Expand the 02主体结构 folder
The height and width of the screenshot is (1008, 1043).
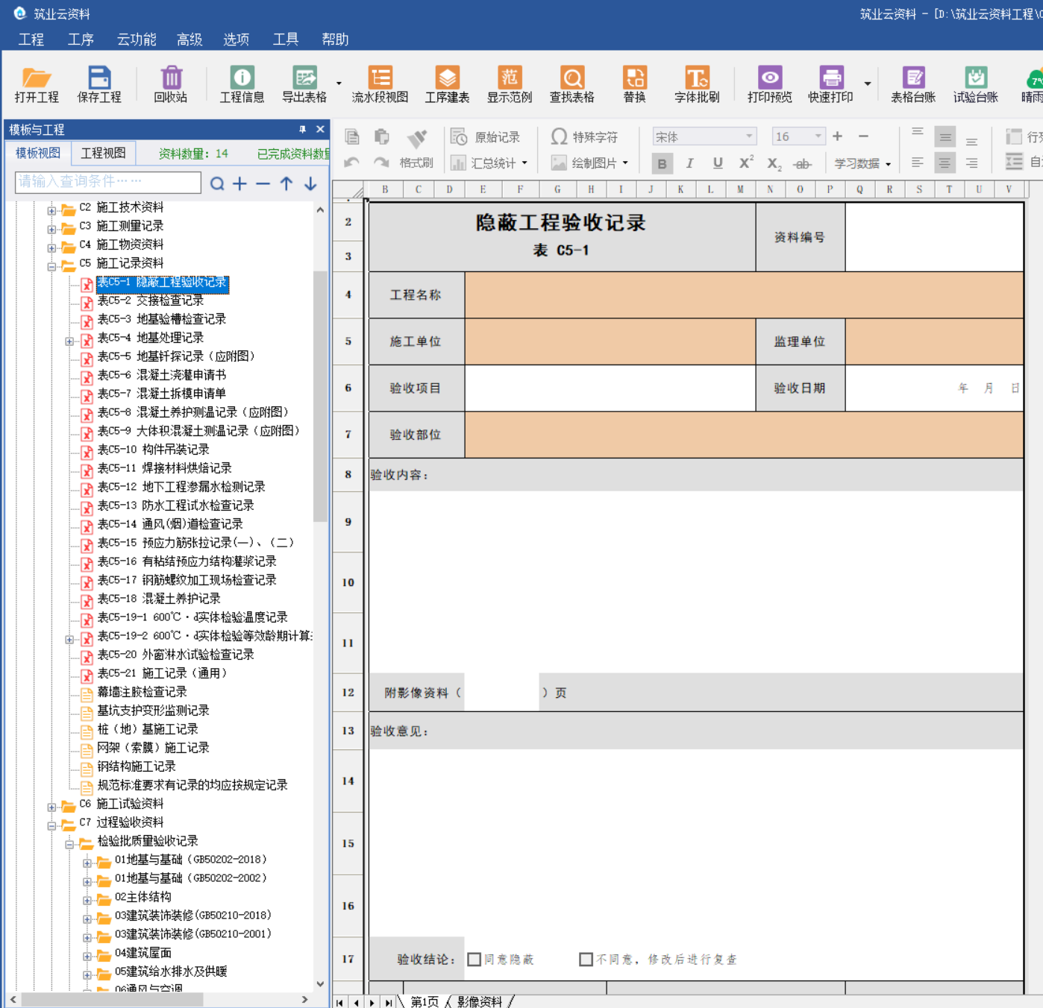click(87, 900)
